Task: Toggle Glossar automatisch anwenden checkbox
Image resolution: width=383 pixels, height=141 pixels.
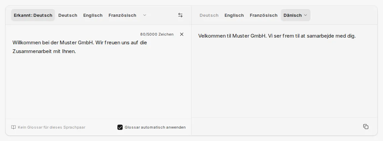Action: (120, 127)
